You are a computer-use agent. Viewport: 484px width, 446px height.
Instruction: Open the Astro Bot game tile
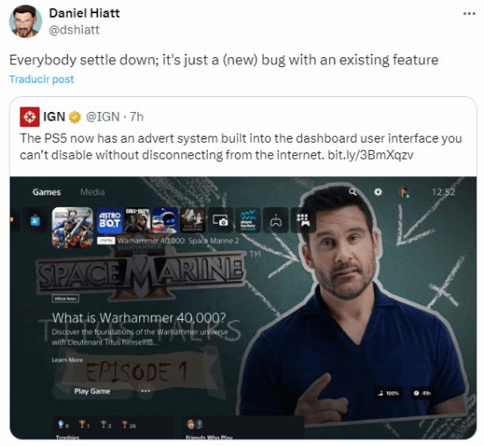coord(110,220)
